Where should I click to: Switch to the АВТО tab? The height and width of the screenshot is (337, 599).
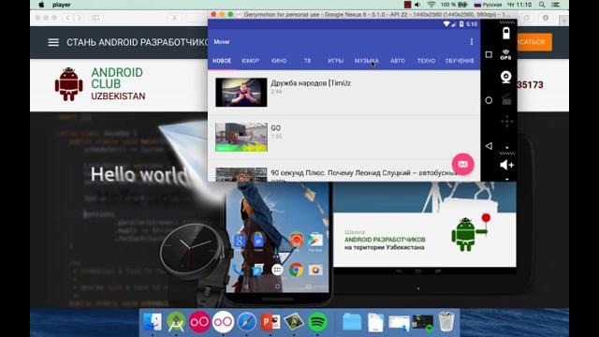click(398, 61)
